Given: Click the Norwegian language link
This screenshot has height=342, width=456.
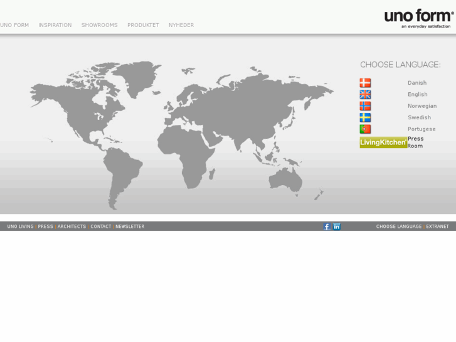Looking at the screenshot, I should 422,106.
